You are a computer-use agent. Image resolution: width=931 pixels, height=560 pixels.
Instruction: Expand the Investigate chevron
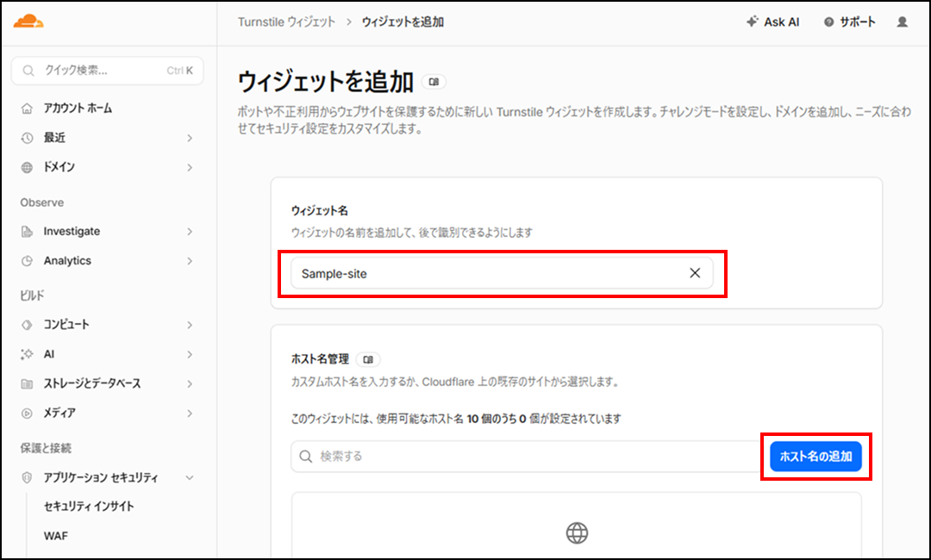point(190,232)
